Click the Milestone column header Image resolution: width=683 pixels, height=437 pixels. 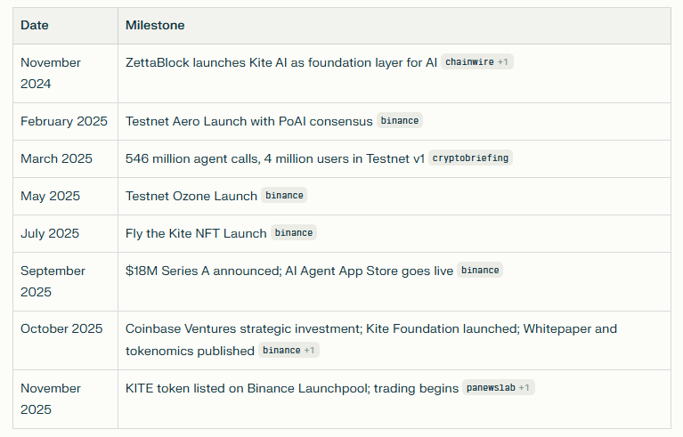point(155,26)
